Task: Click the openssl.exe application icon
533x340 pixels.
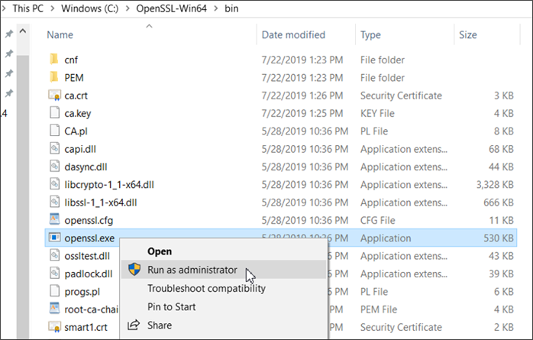Action: pyautogui.click(x=54, y=238)
